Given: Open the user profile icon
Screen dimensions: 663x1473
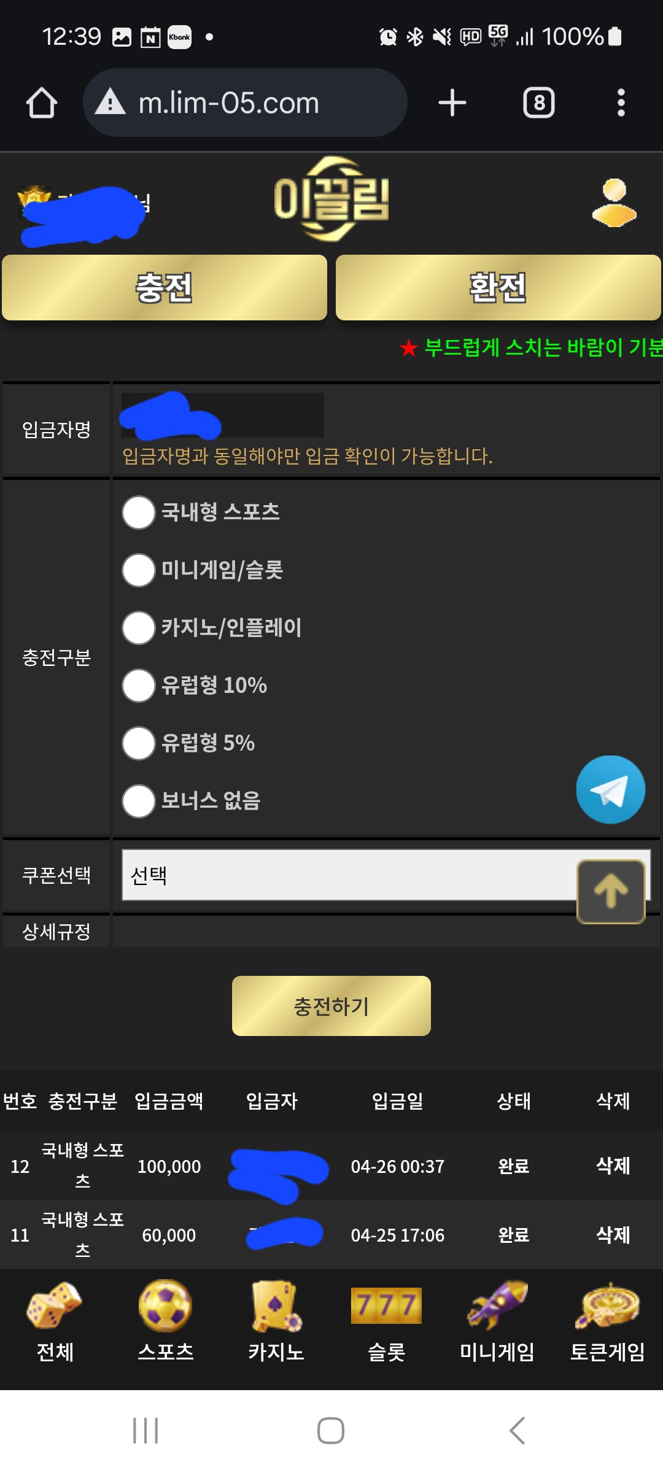Looking at the screenshot, I should [x=614, y=203].
